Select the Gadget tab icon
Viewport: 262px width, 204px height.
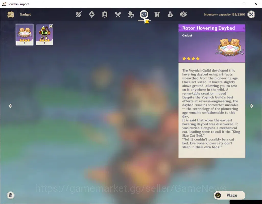(144, 15)
